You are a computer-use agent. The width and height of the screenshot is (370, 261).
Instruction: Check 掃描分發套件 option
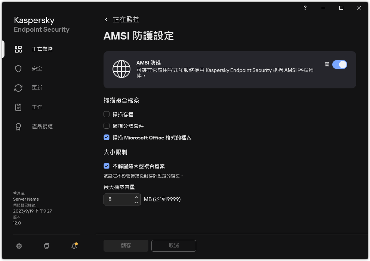point(106,126)
